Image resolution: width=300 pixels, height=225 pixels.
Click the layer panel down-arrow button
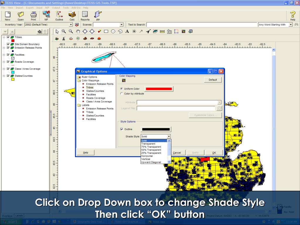[5, 32]
